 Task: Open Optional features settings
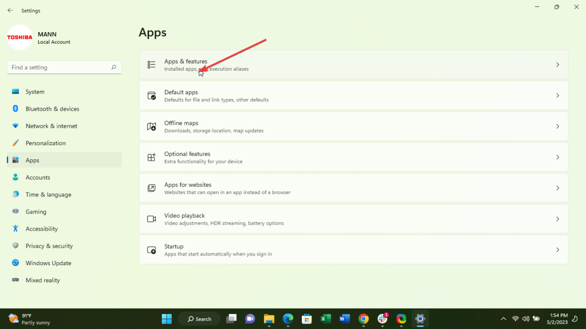click(x=354, y=157)
